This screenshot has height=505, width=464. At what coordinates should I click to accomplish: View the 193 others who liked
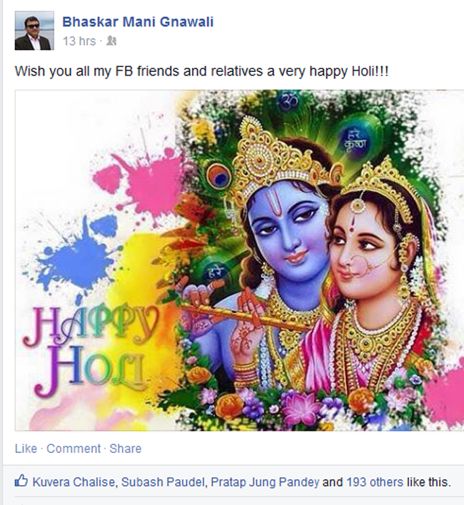375,482
